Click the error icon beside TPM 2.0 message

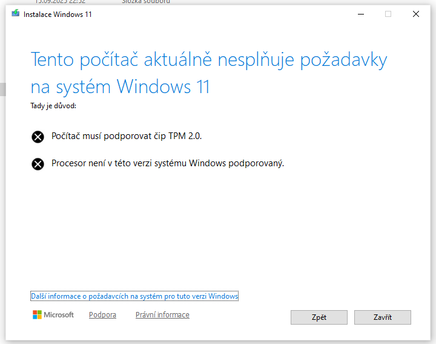pos(38,137)
